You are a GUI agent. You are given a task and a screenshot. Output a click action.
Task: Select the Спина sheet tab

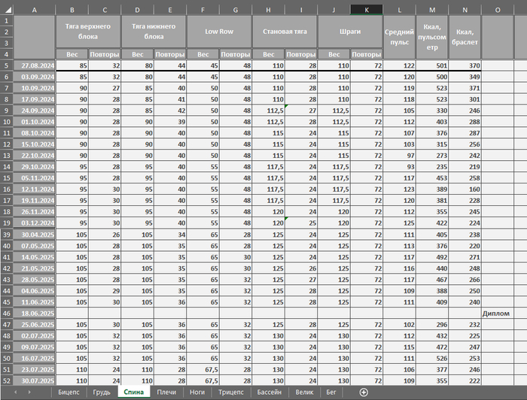click(134, 392)
